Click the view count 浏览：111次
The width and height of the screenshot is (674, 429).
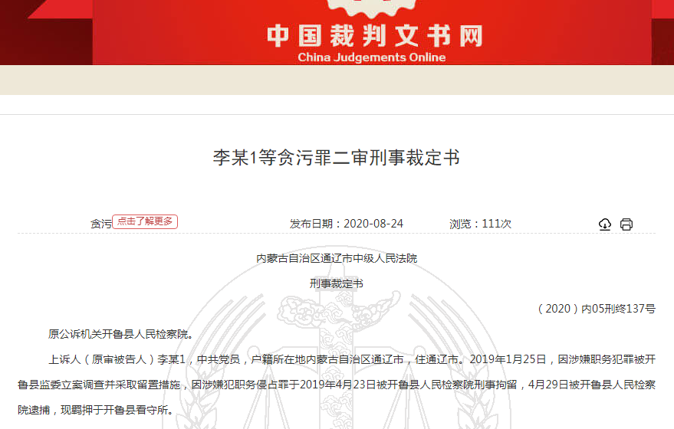(x=480, y=224)
